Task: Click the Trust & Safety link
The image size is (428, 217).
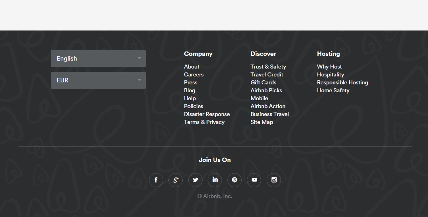Action: 268,67
